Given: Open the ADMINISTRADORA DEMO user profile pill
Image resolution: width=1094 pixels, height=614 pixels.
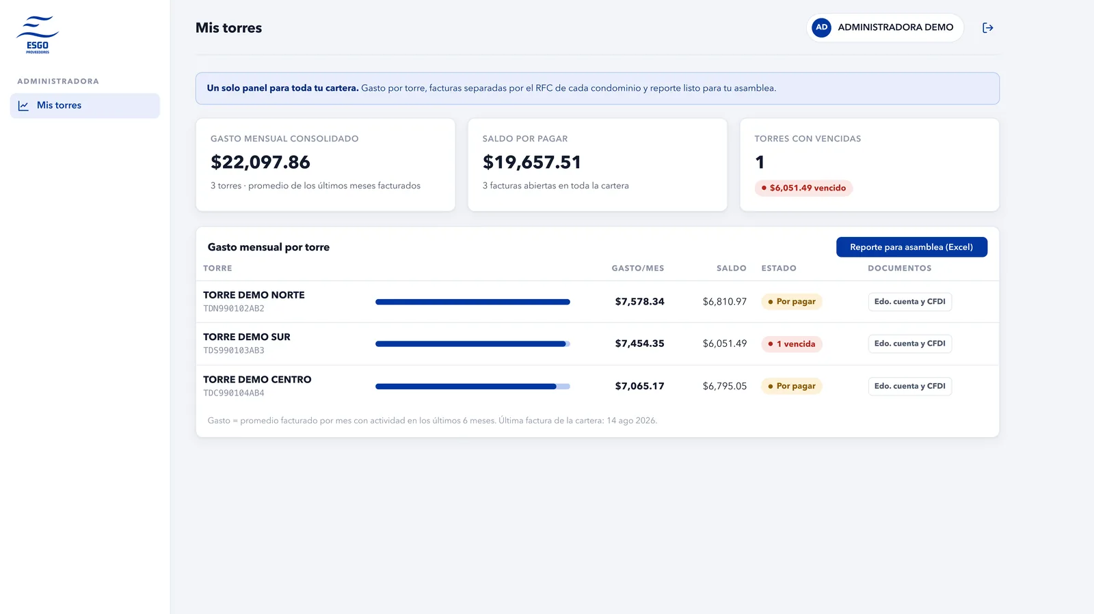Looking at the screenshot, I should 885,27.
